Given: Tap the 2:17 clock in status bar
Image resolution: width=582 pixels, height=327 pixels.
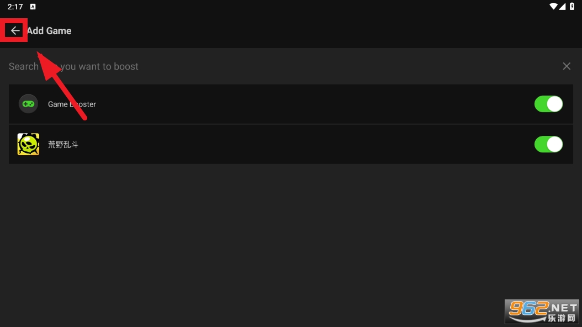Looking at the screenshot, I should tap(15, 7).
